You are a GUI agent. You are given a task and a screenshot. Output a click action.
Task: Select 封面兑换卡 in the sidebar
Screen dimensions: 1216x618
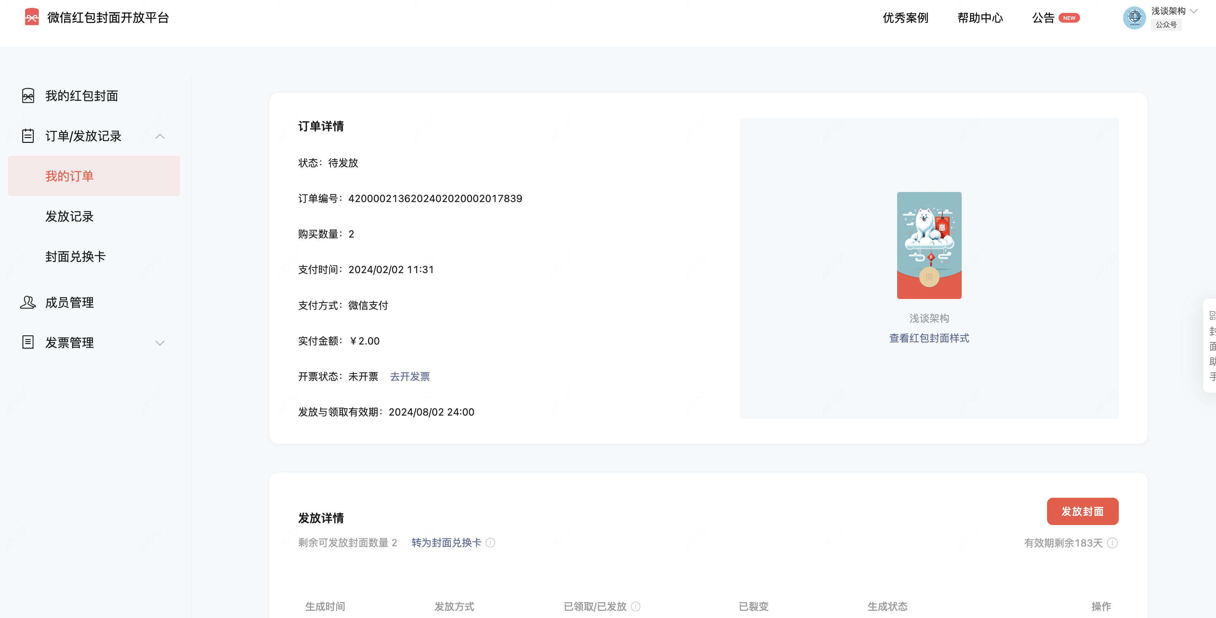pos(76,256)
